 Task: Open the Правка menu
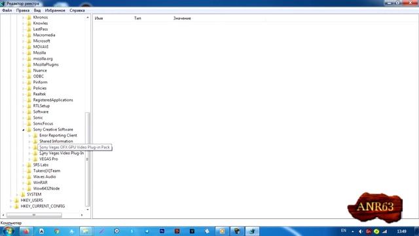click(x=23, y=10)
